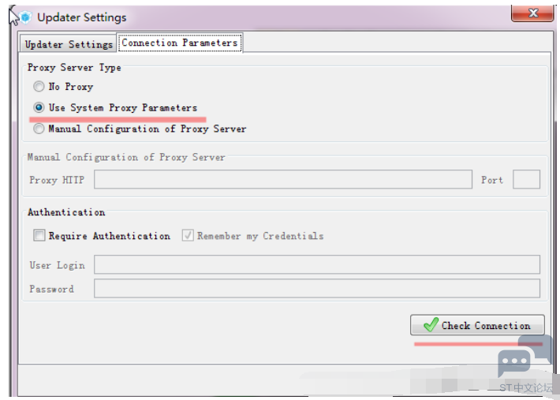560x400 pixels.
Task: Click the Port input box
Action: click(526, 179)
